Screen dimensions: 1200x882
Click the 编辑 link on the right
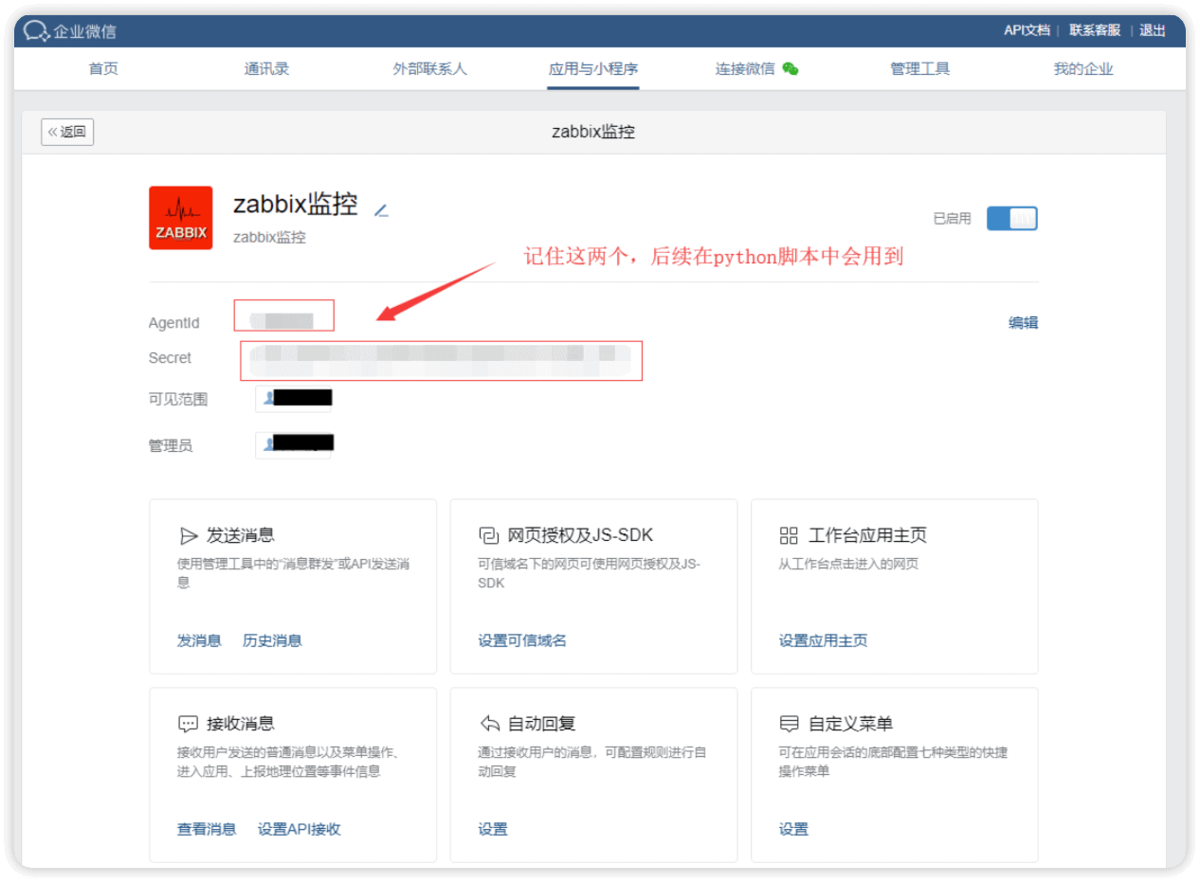tap(1023, 323)
